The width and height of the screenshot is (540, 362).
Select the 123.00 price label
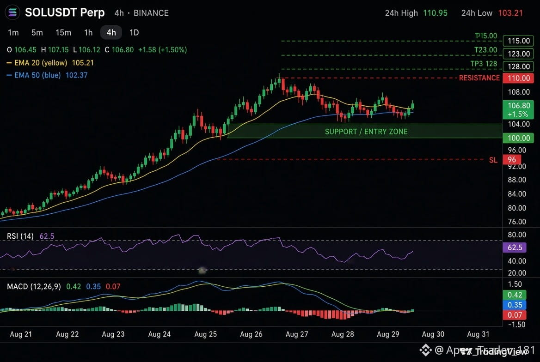[518, 54]
